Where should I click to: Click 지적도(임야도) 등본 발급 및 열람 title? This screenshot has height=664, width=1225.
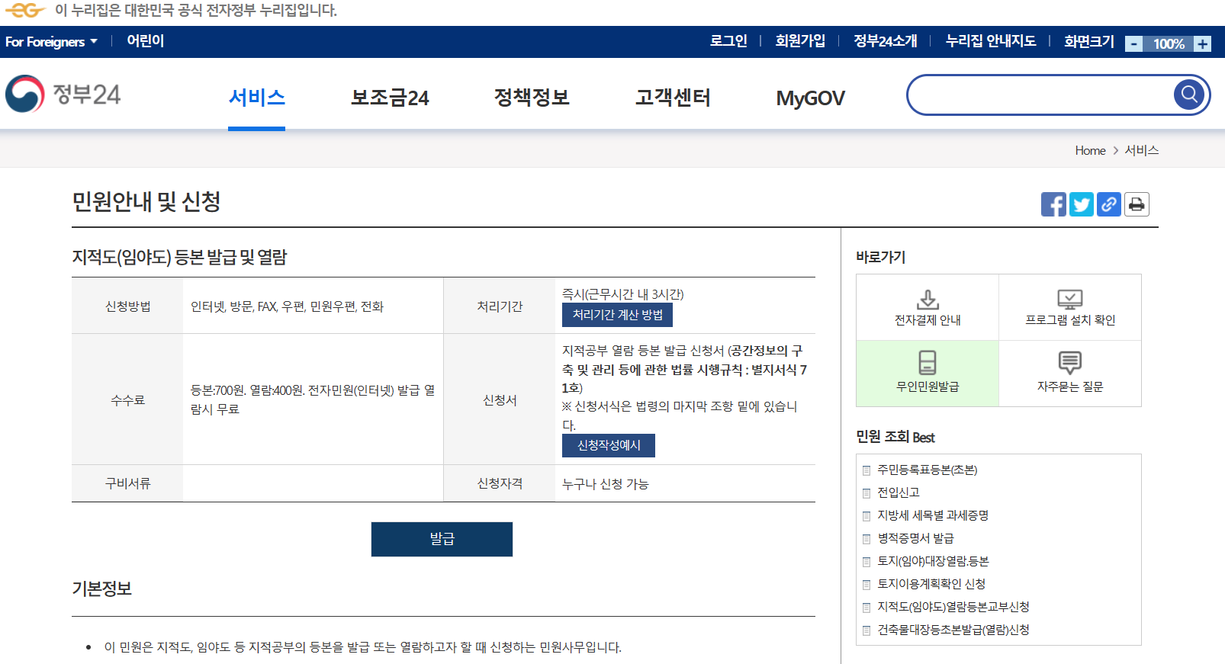pyautogui.click(x=179, y=258)
